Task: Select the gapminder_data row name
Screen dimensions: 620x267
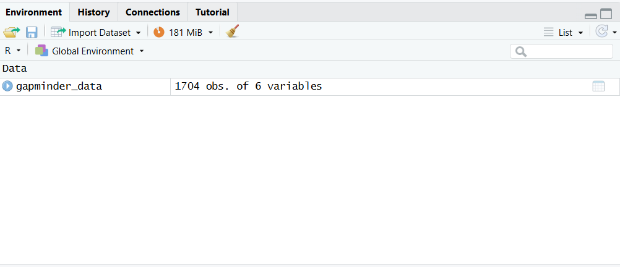Action: point(59,87)
